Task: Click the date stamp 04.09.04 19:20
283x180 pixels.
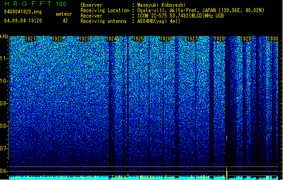Action: [x=23, y=21]
